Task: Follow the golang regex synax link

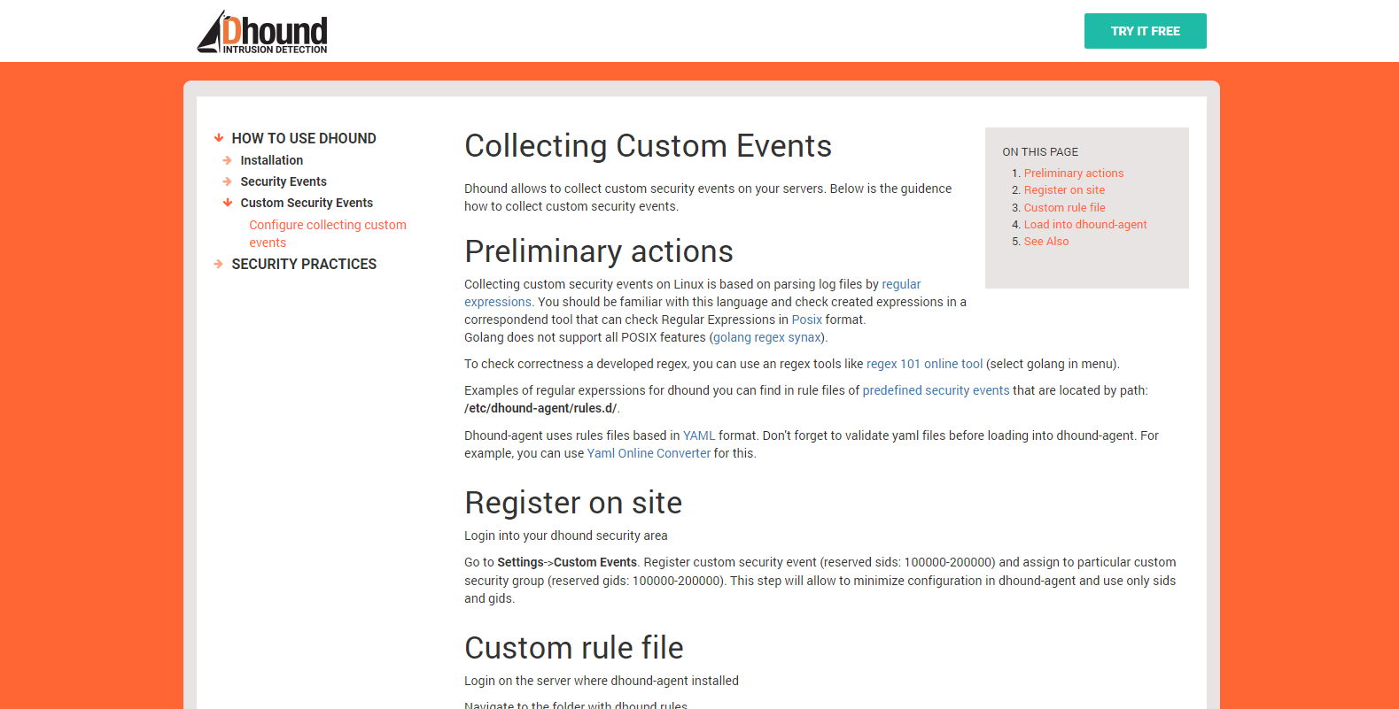Action: [767, 337]
